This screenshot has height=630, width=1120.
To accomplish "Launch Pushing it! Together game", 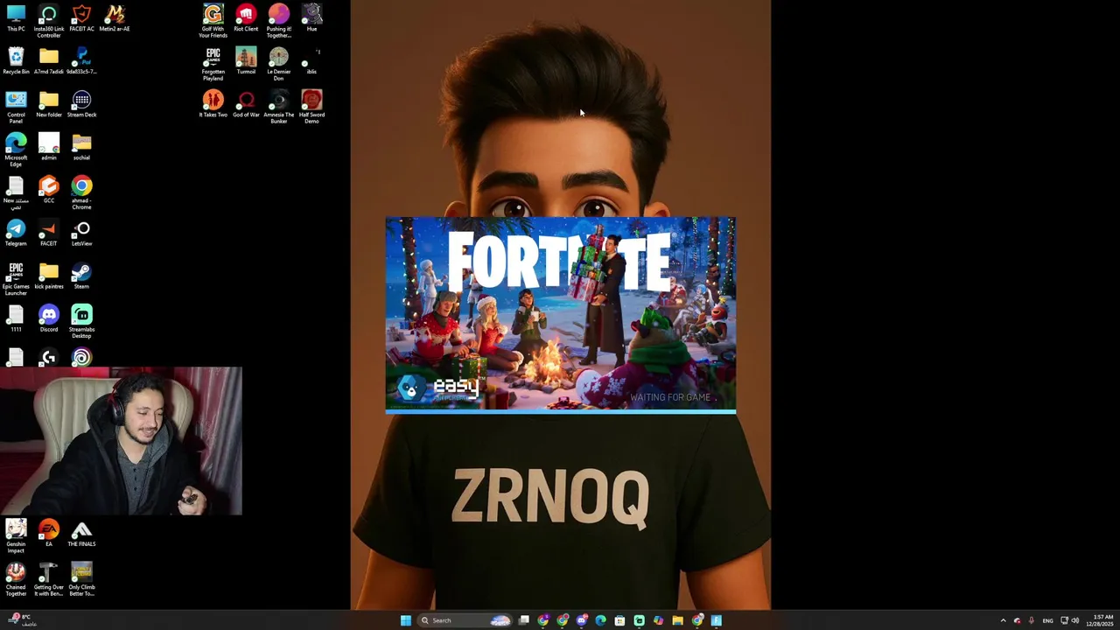I will [x=278, y=21].
